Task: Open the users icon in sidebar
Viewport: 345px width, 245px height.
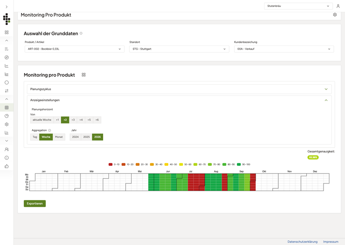Action: 7,149
